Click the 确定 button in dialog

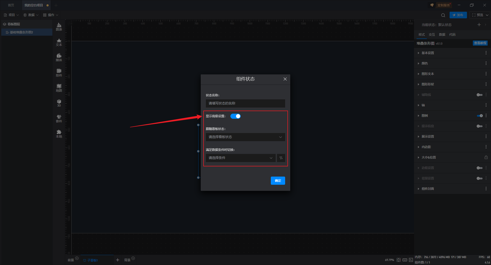278,181
